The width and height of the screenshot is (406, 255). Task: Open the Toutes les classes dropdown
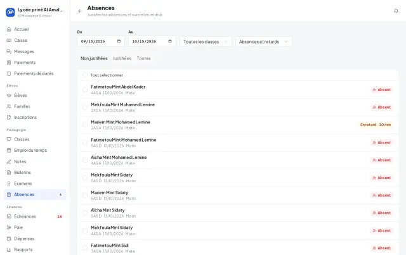tap(206, 42)
